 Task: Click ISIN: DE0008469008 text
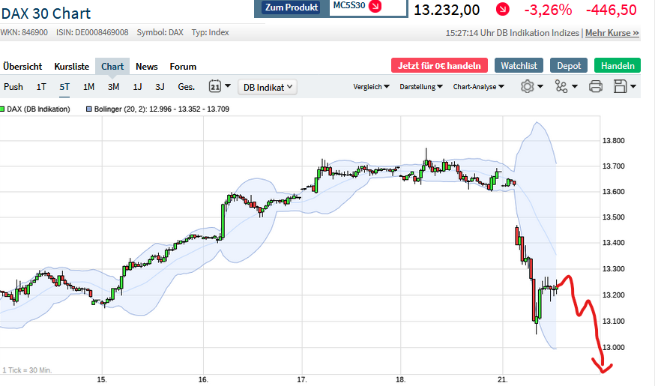tap(92, 32)
